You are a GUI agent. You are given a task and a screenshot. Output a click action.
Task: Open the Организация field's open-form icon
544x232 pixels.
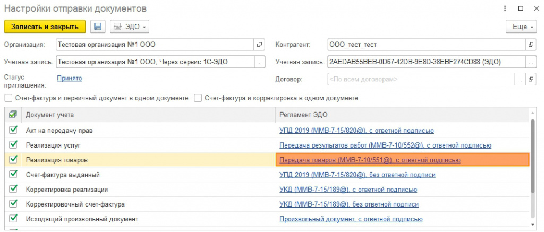[260, 45]
